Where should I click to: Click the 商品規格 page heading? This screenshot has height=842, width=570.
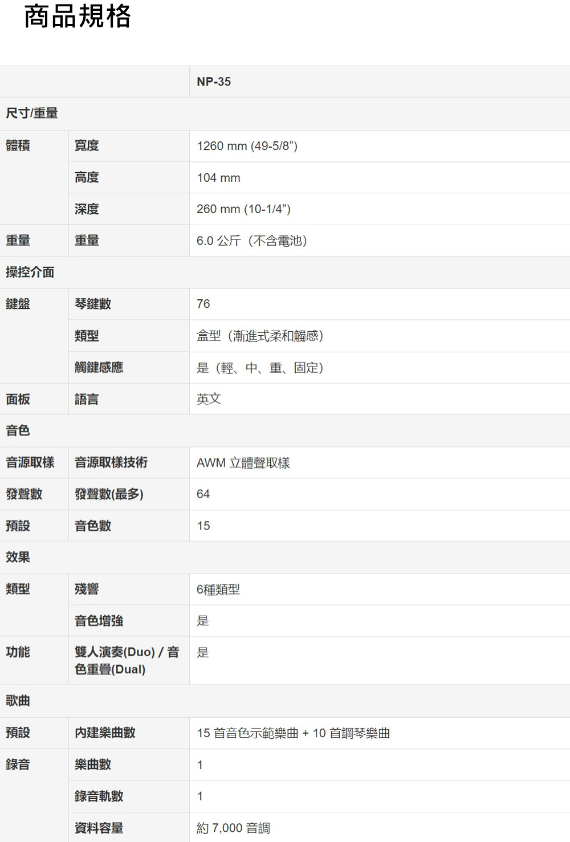pos(78,16)
